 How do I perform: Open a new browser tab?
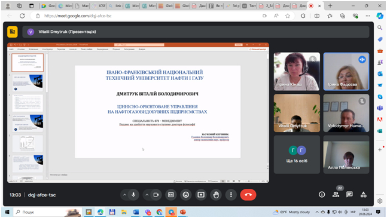click(x=330, y=5)
